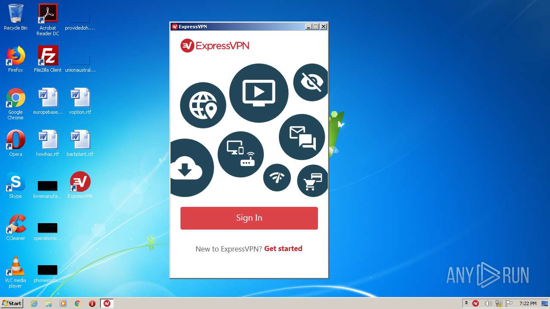Select the mail and chat bubble icon
Viewport: 550px width, 309px height.
(302, 137)
